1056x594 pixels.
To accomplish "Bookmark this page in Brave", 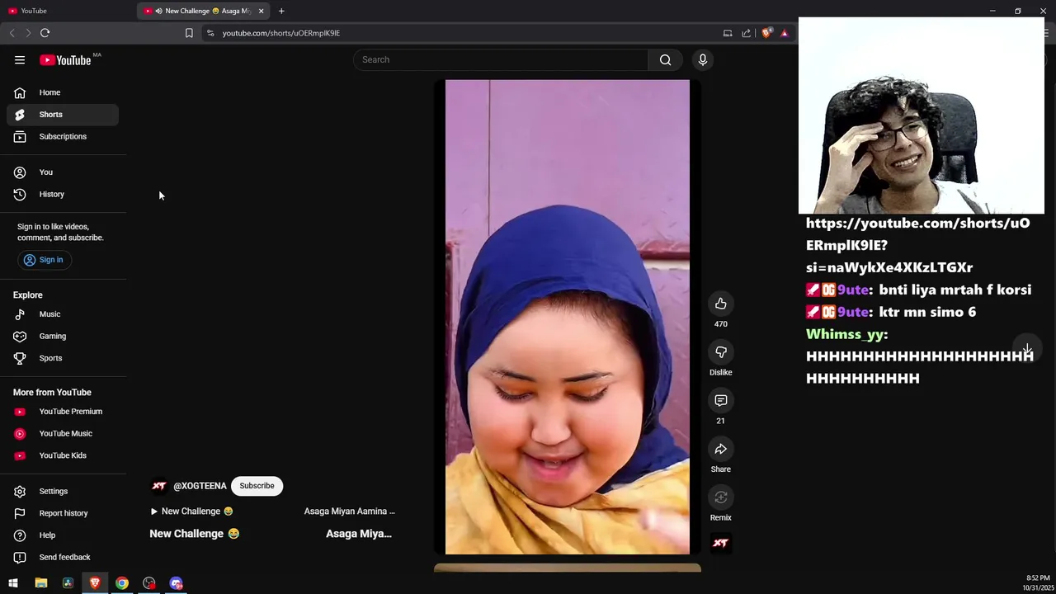I will pos(189,33).
